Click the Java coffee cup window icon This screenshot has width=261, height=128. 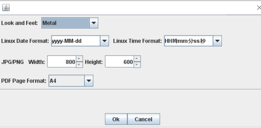(x=6, y=8)
